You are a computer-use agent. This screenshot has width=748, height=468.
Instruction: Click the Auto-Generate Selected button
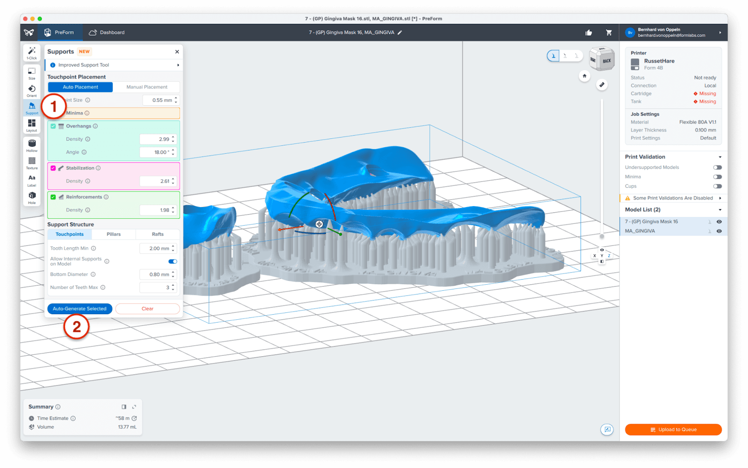[x=79, y=309]
